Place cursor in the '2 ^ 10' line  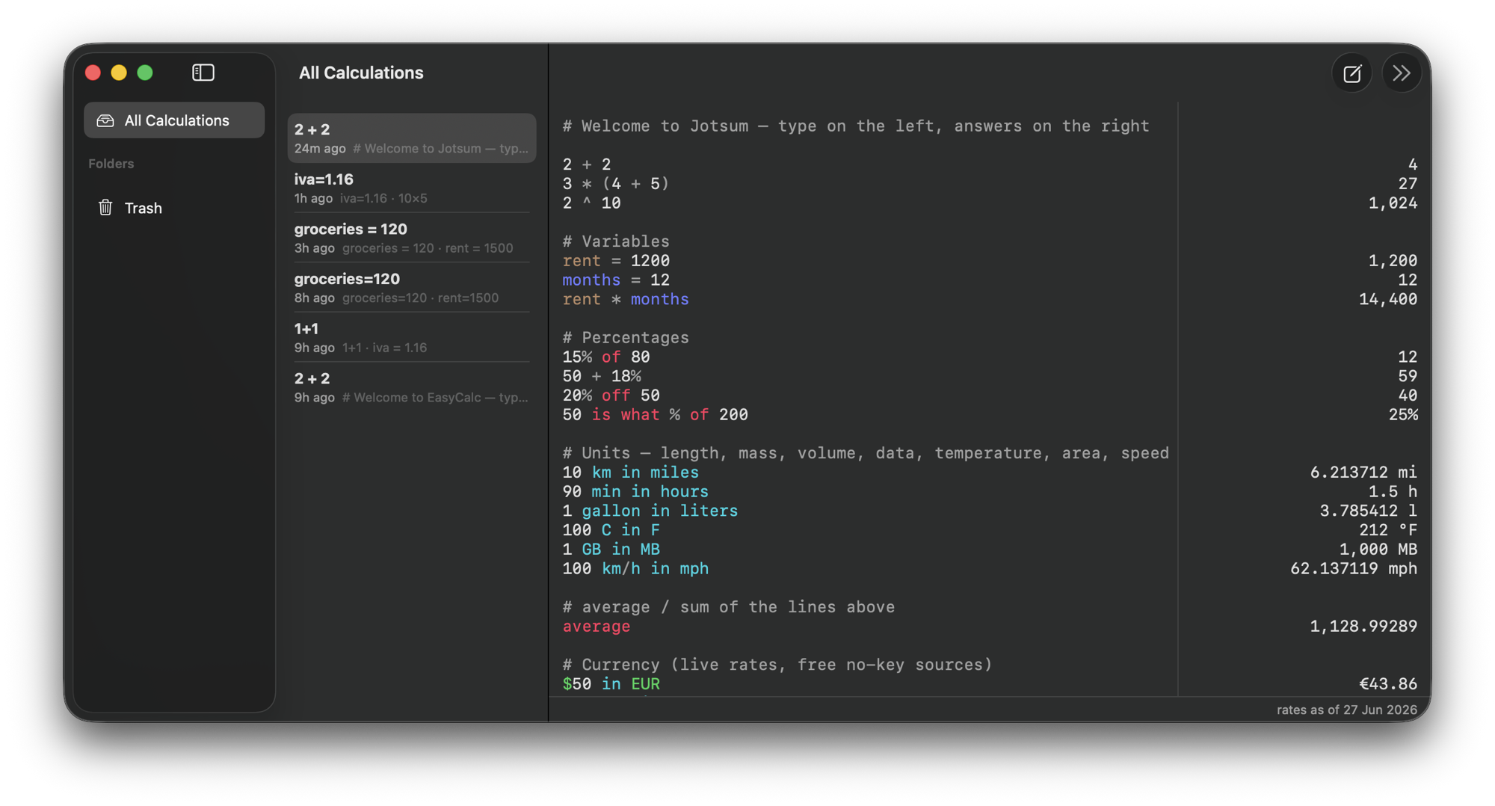tap(592, 203)
